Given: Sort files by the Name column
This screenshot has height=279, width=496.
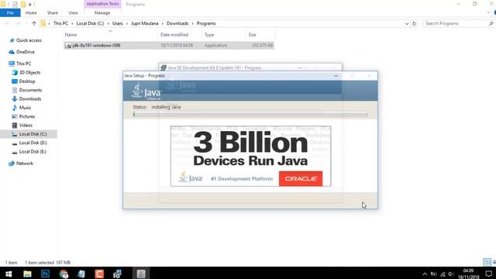Looking at the screenshot, I should (71, 35).
